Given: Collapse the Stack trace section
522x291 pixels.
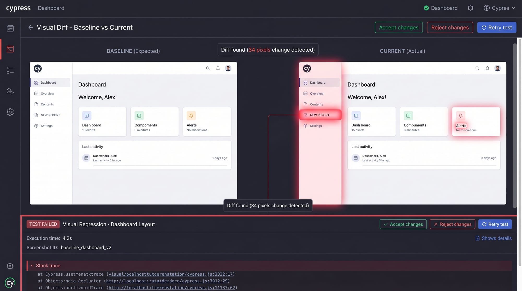Looking at the screenshot, I should 32,266.
